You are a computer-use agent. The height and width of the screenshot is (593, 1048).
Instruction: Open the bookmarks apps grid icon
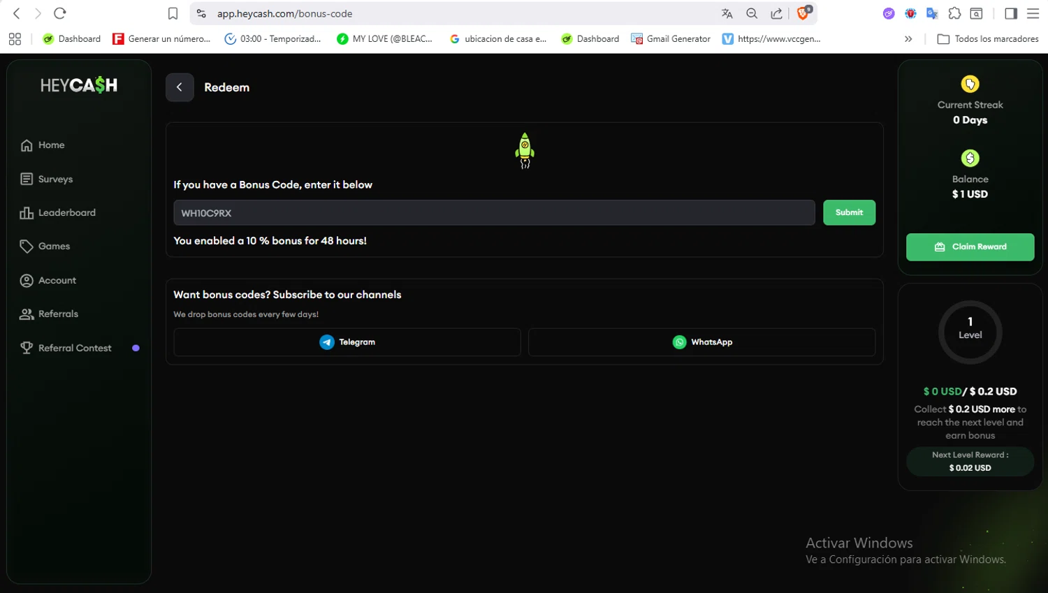(x=15, y=39)
